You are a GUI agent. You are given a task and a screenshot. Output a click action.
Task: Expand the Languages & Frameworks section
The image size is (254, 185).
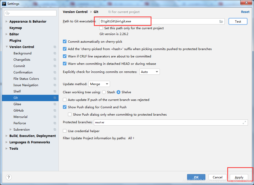click(7, 142)
